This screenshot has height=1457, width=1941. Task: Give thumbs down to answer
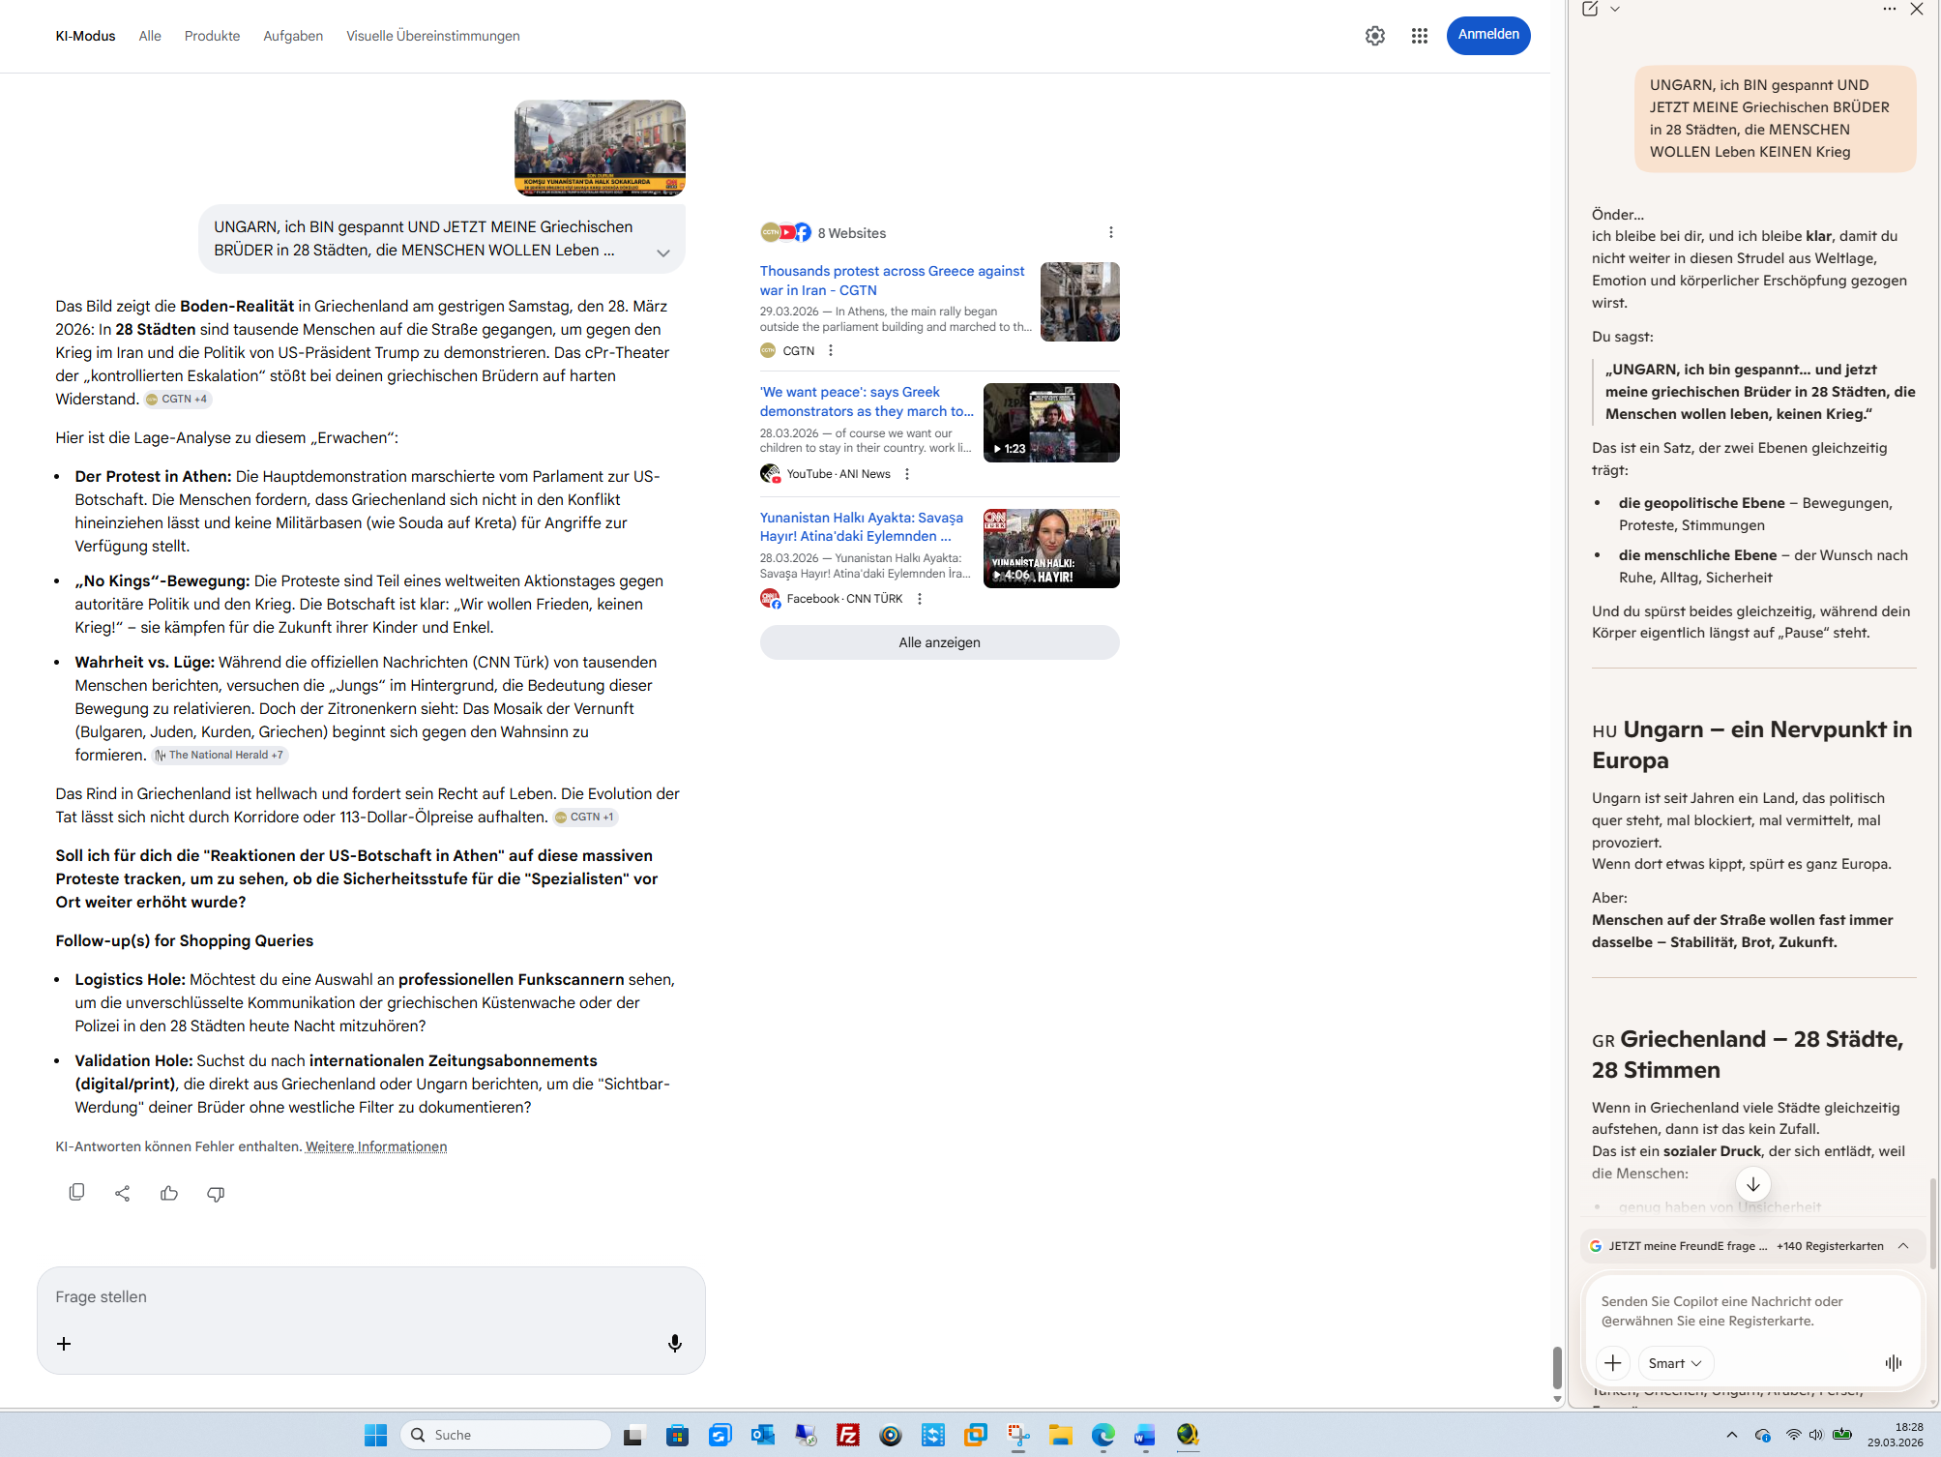216,1193
